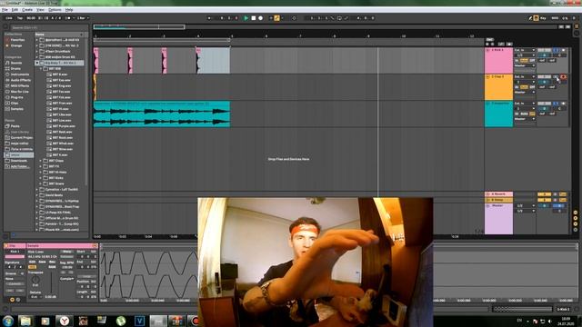
Task: Open the Create menu
Action: (27, 10)
